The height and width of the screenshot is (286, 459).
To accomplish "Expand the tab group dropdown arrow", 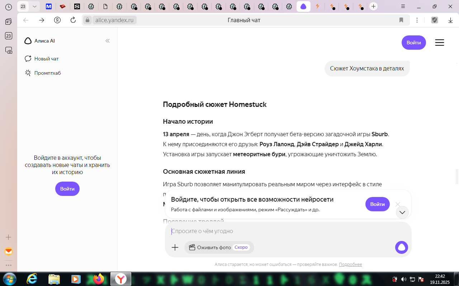I will pos(34,6).
